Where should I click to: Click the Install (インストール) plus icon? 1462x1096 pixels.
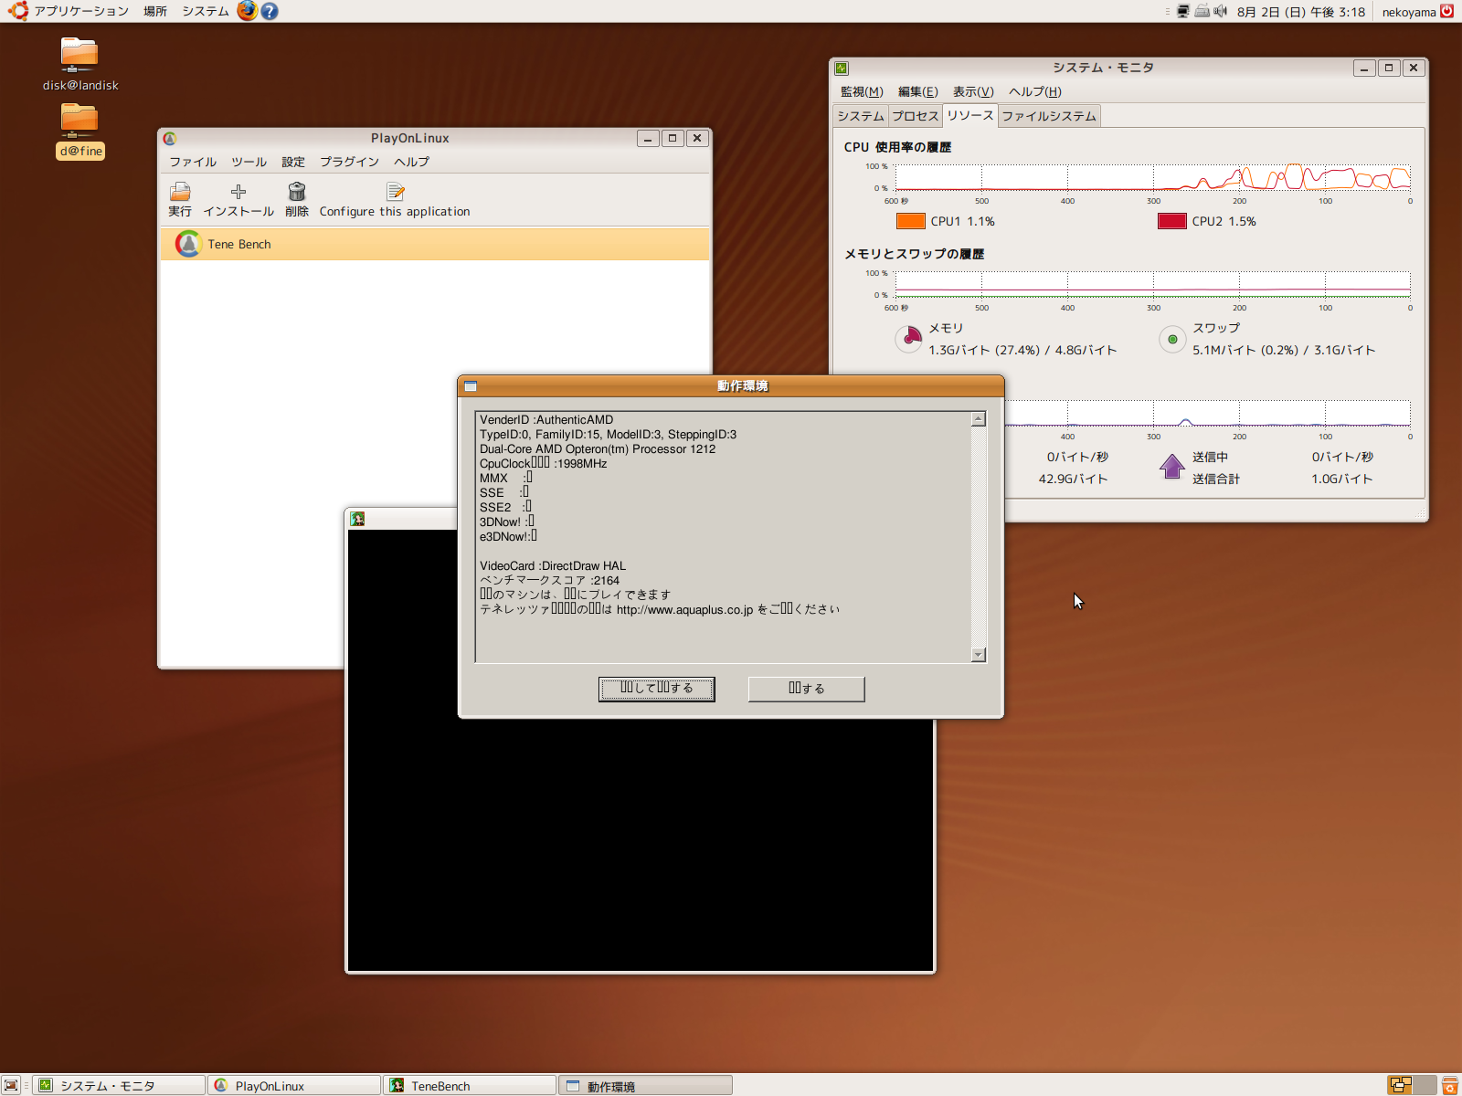click(238, 193)
